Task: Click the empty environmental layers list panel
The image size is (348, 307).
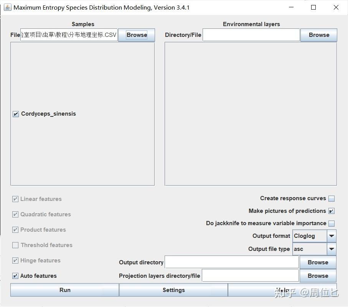Action: coord(251,114)
